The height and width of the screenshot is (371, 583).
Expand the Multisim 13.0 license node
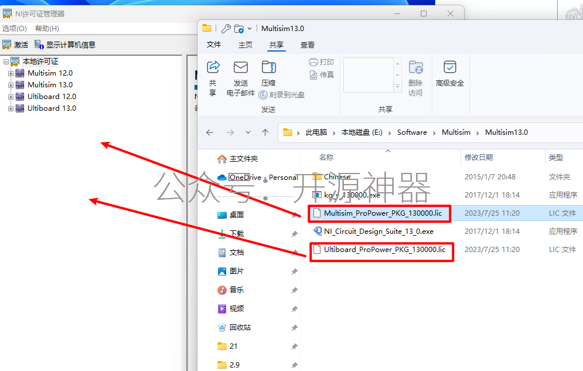coord(11,85)
